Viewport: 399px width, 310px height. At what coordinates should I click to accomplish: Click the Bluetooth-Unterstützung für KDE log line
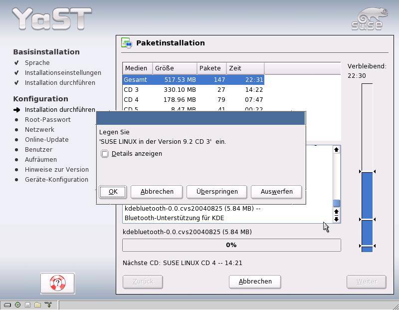pyautogui.click(x=174, y=218)
